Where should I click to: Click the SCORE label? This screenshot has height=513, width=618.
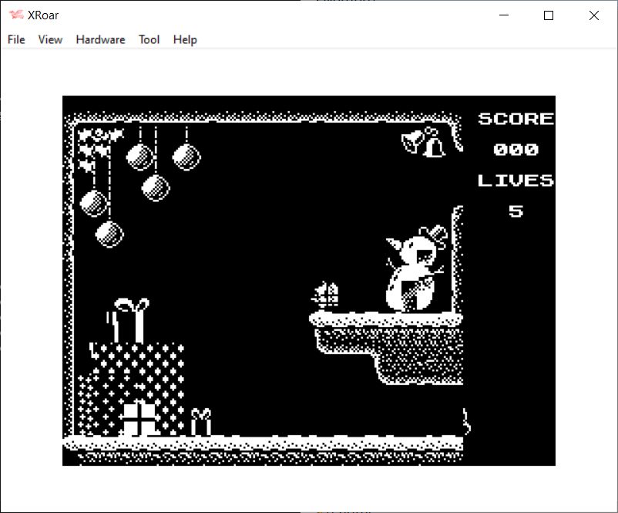516,119
